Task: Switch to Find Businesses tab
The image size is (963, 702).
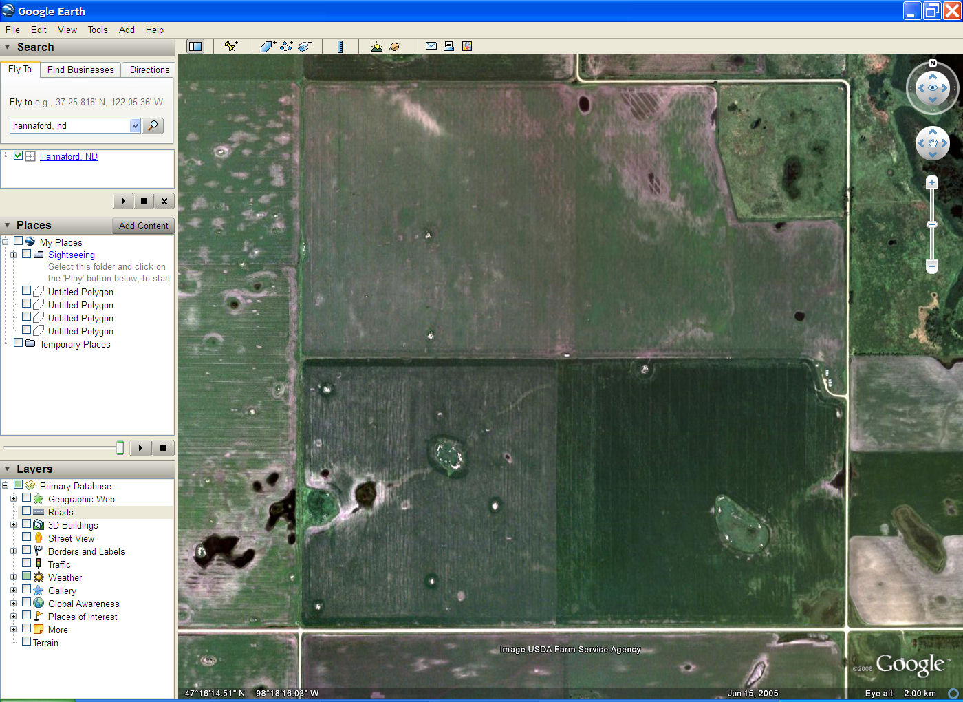Action: click(80, 70)
